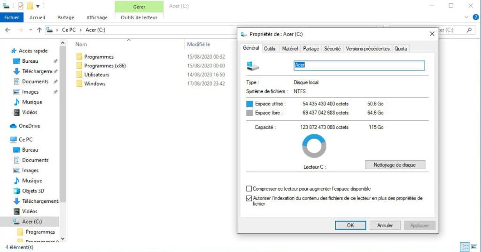
Task: Click the new folder icon in title bar
Action: (30, 6)
